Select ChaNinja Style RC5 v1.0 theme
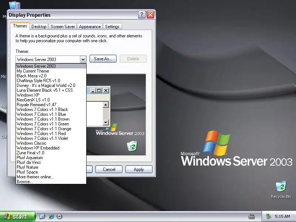 [51, 81]
